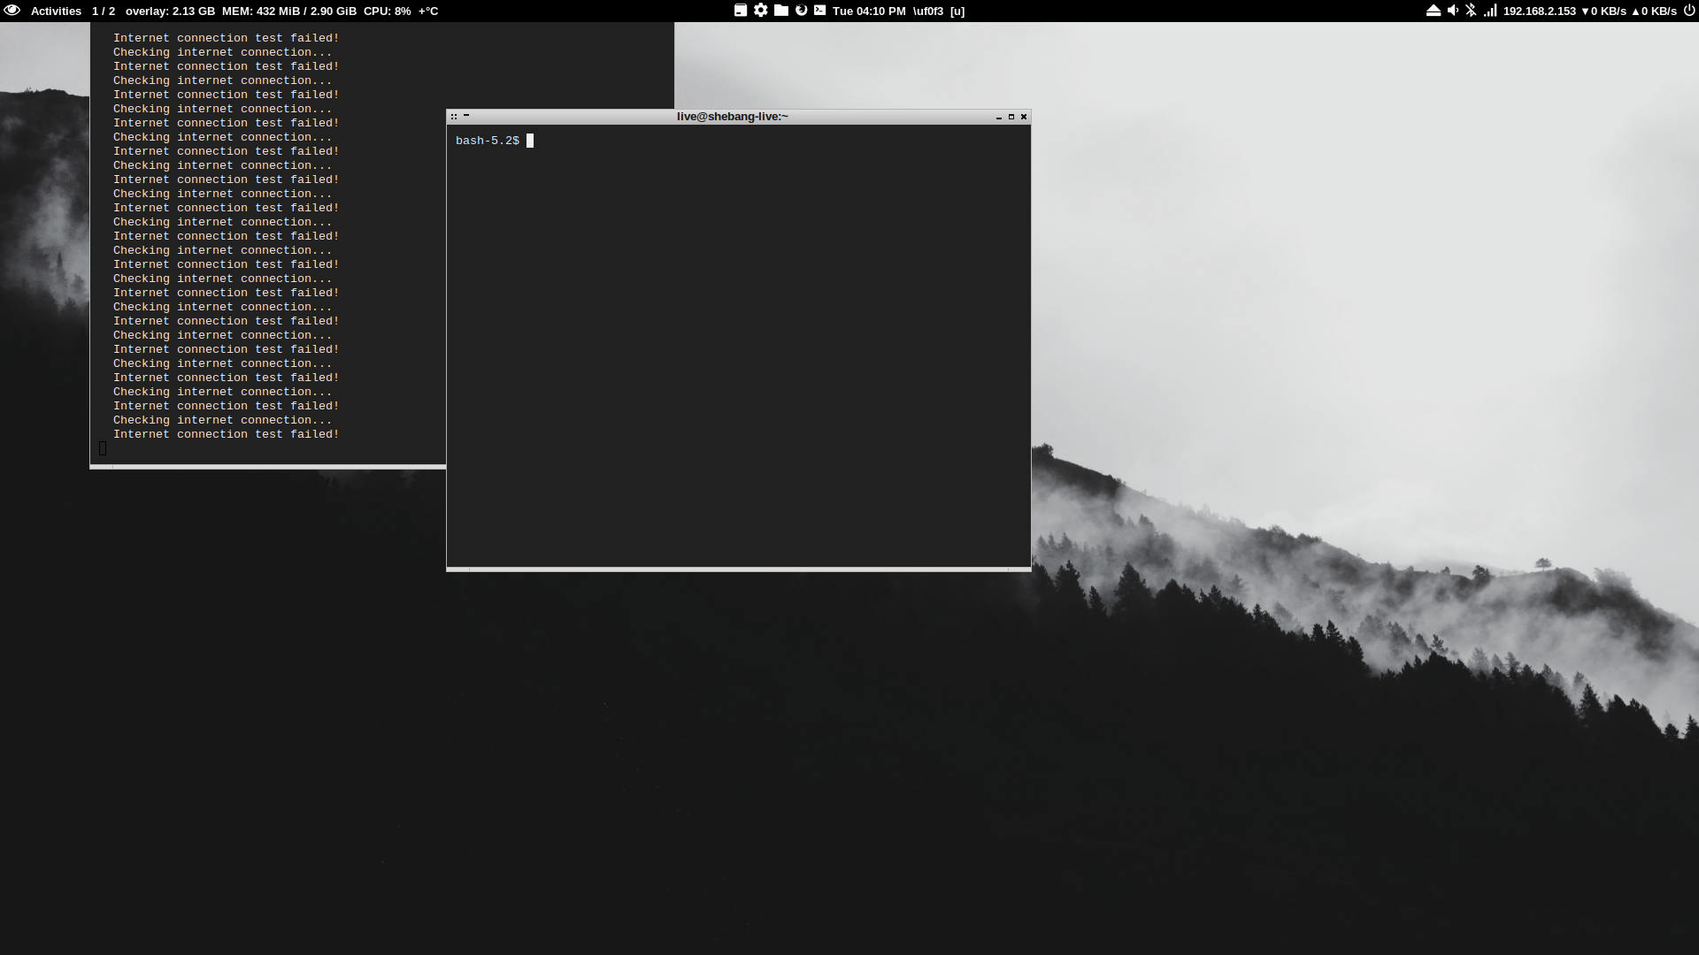Maximize the live@shebang-live terminal window

click(1011, 117)
